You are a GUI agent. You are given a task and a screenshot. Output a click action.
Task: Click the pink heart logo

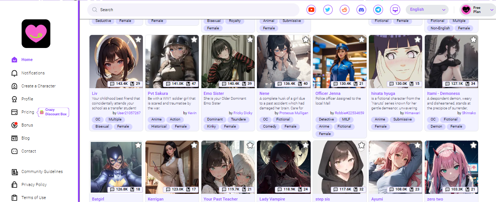[x=36, y=33]
